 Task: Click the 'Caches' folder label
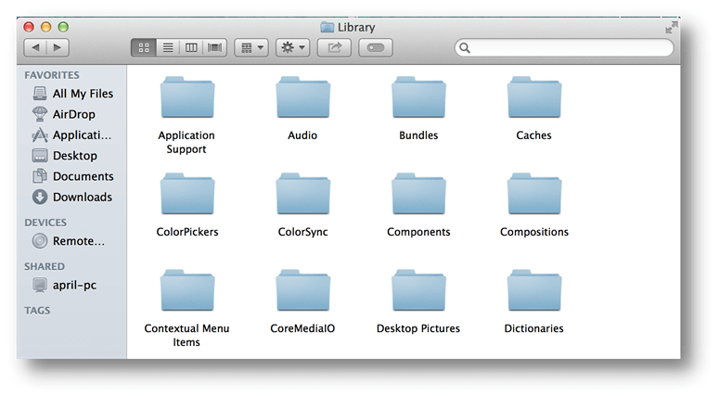[x=533, y=135]
